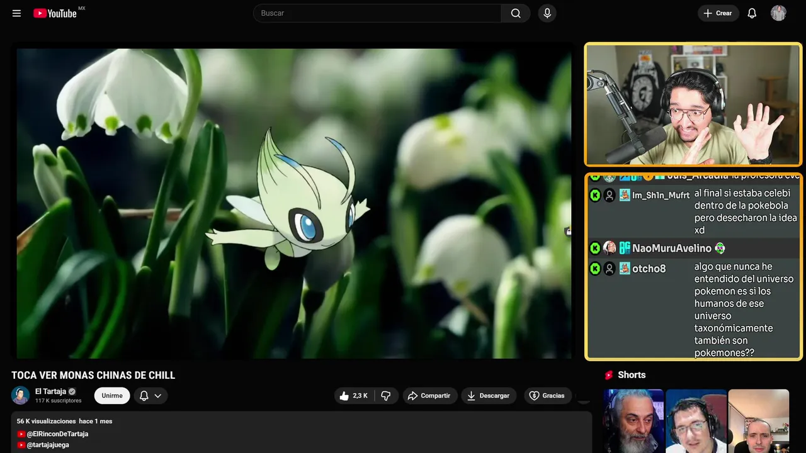
Task: Click the red Shorts icon in the Shorts heading
Action: point(609,375)
